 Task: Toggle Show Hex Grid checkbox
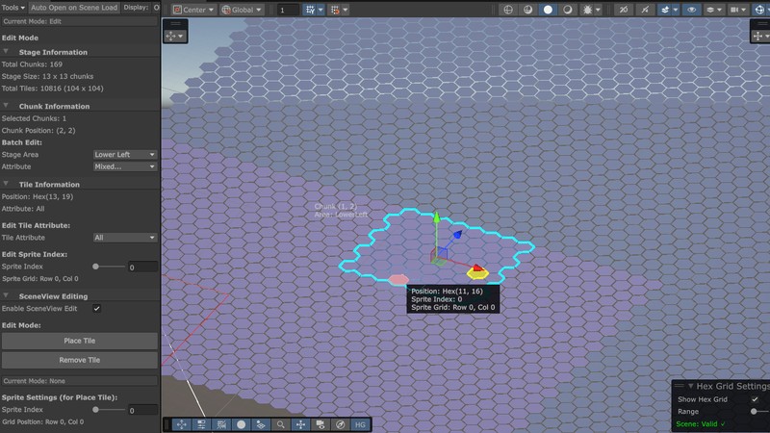(755, 399)
